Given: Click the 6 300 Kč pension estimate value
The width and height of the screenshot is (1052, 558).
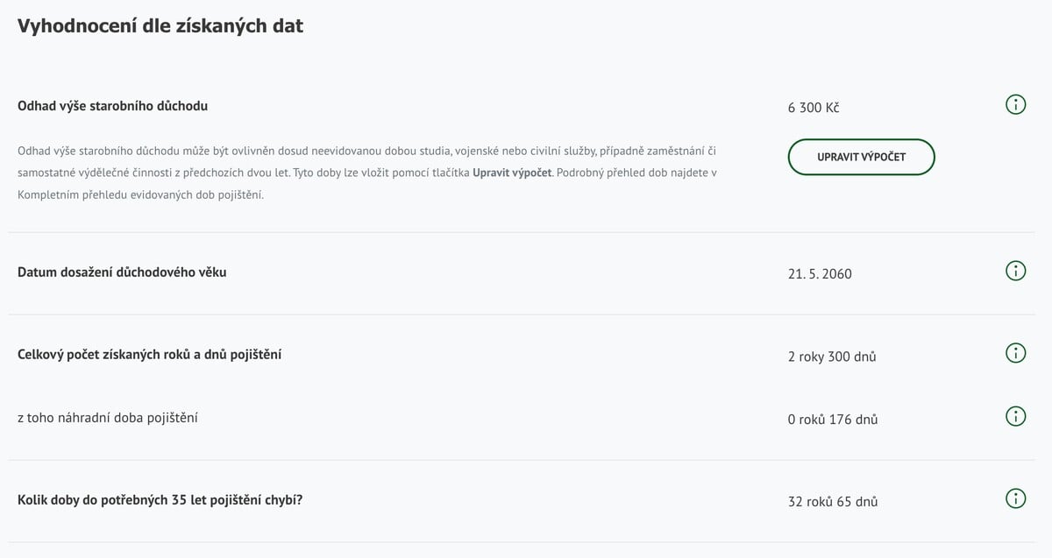Looking at the screenshot, I should pyautogui.click(x=814, y=108).
